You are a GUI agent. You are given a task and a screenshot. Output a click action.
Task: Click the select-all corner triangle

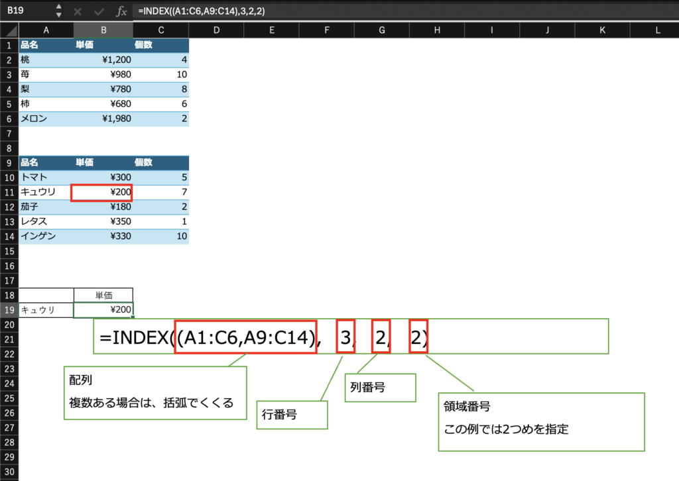(x=9, y=30)
